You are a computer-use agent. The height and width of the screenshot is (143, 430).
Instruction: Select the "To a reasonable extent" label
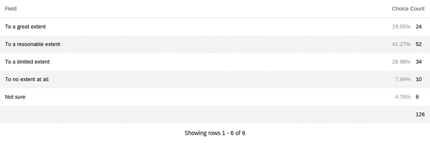tap(33, 44)
